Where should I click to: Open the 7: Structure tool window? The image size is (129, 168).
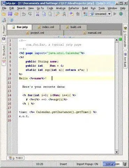click(4, 55)
